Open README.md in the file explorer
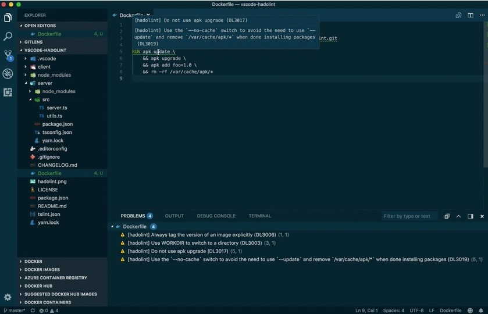Viewport: 488px width, 314px height. (x=52, y=206)
